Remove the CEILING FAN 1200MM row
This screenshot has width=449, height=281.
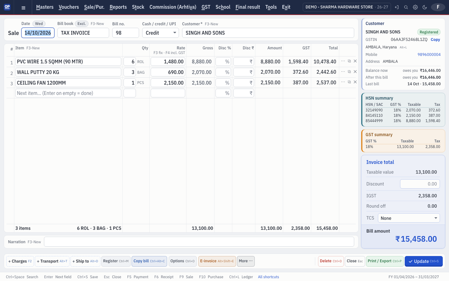[x=355, y=82]
